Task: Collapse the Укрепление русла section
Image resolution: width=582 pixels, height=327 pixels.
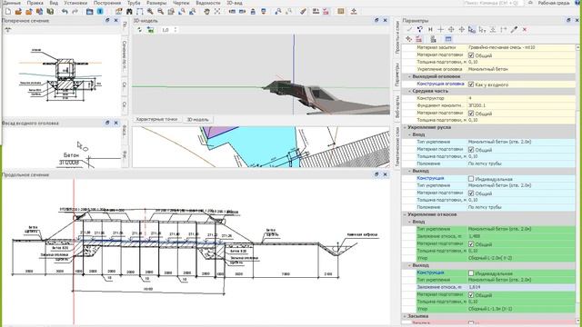Action: [x=405, y=127]
